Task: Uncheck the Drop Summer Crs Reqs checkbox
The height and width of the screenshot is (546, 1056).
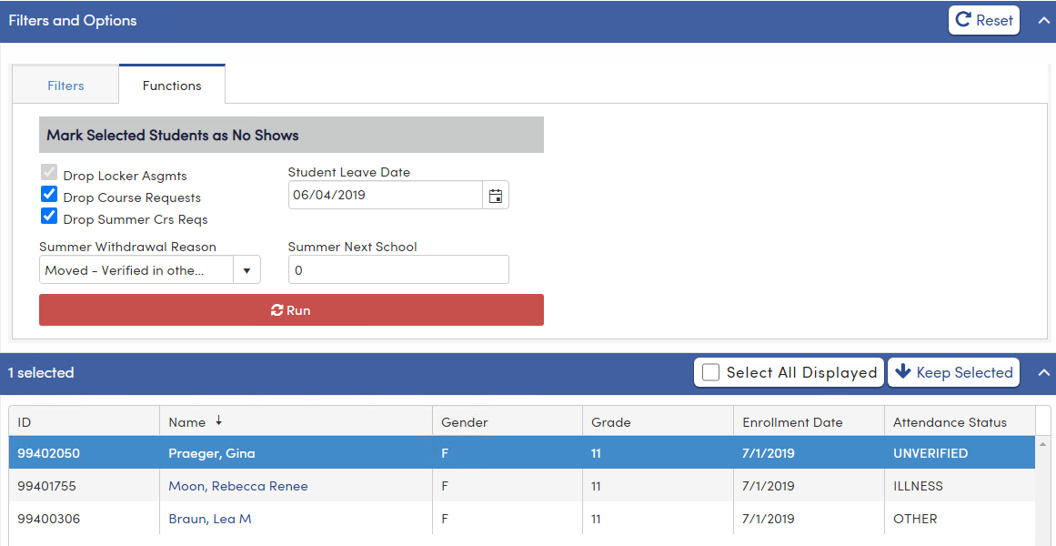Action: [x=47, y=216]
